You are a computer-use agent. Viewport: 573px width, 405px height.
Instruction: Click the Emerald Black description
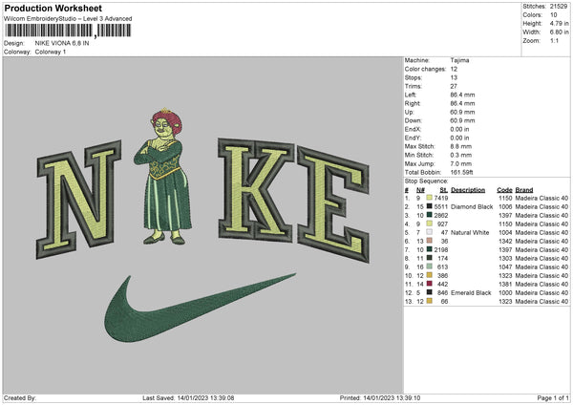471,293
